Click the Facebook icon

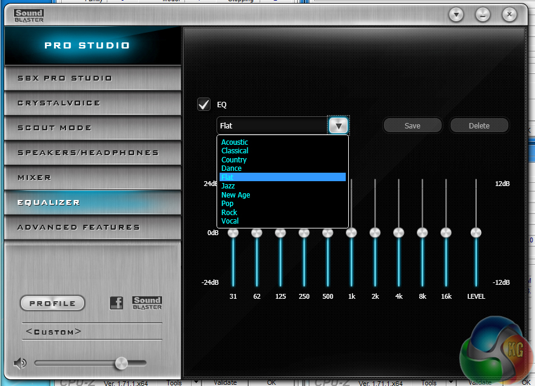point(116,303)
